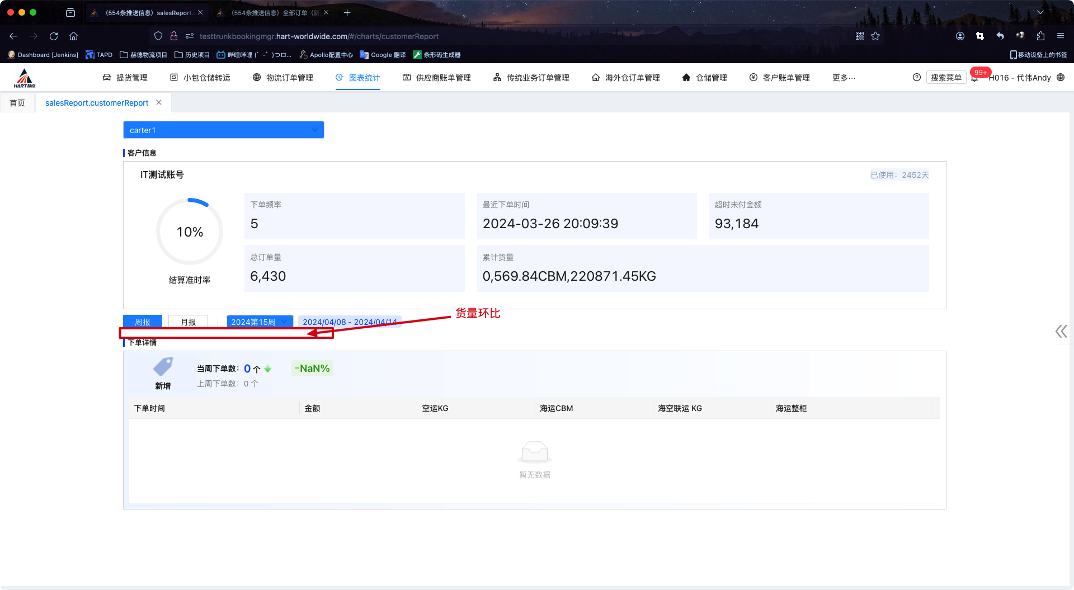Close the salesReport.customerReport tab
Image resolution: width=1074 pixels, height=590 pixels.
pos(159,103)
